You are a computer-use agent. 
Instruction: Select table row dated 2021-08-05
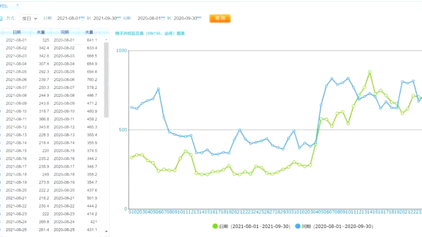pyautogui.click(x=51, y=72)
